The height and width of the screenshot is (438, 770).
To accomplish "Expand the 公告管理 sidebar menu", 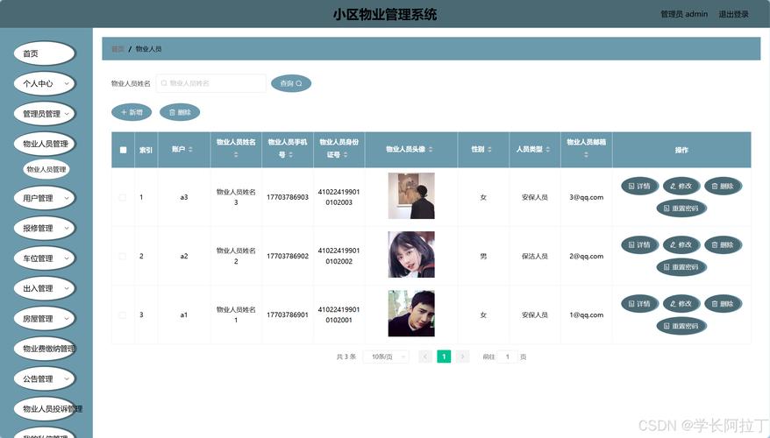I will point(44,379).
